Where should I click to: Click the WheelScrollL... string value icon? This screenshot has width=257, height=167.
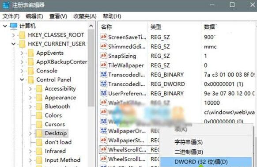(104, 159)
